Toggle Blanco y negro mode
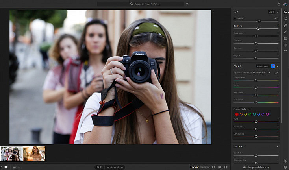Image resolution: width=289 pixels, height=170 pixels. point(263,66)
